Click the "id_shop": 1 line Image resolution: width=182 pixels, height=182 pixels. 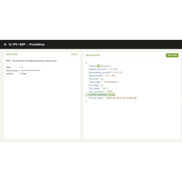95,79
